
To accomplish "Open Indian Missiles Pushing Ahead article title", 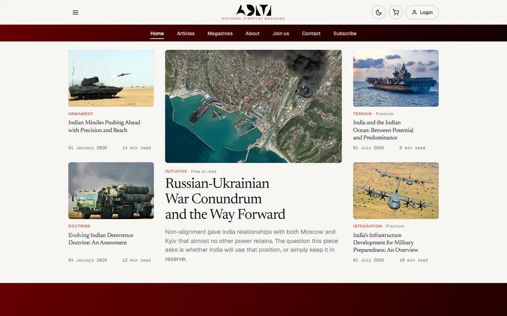I will click(104, 126).
